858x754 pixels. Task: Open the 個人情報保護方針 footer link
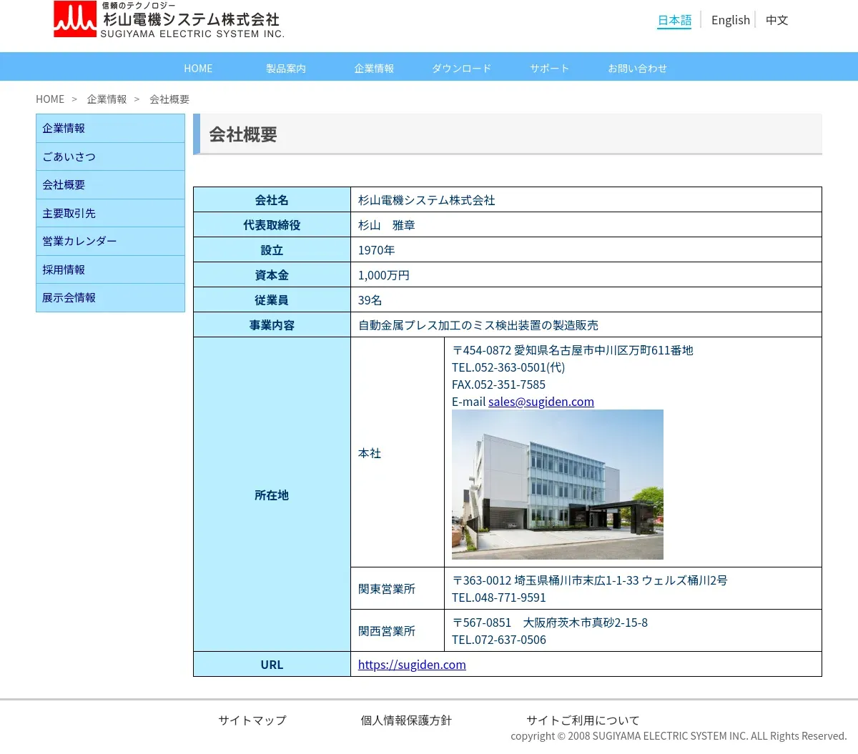[406, 720]
